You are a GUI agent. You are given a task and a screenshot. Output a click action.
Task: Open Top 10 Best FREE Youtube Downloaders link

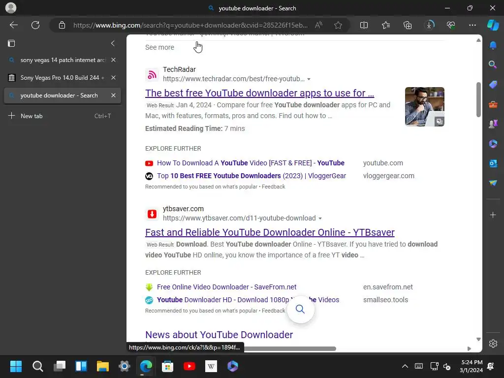pos(252,176)
